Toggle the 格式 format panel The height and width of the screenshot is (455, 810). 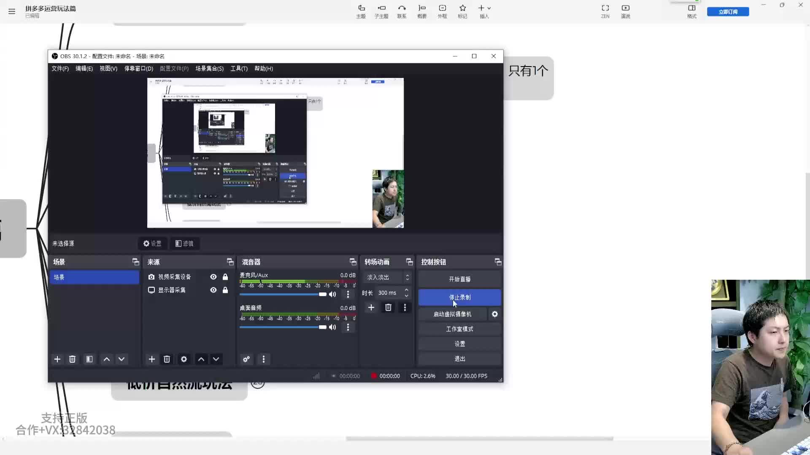pyautogui.click(x=692, y=11)
